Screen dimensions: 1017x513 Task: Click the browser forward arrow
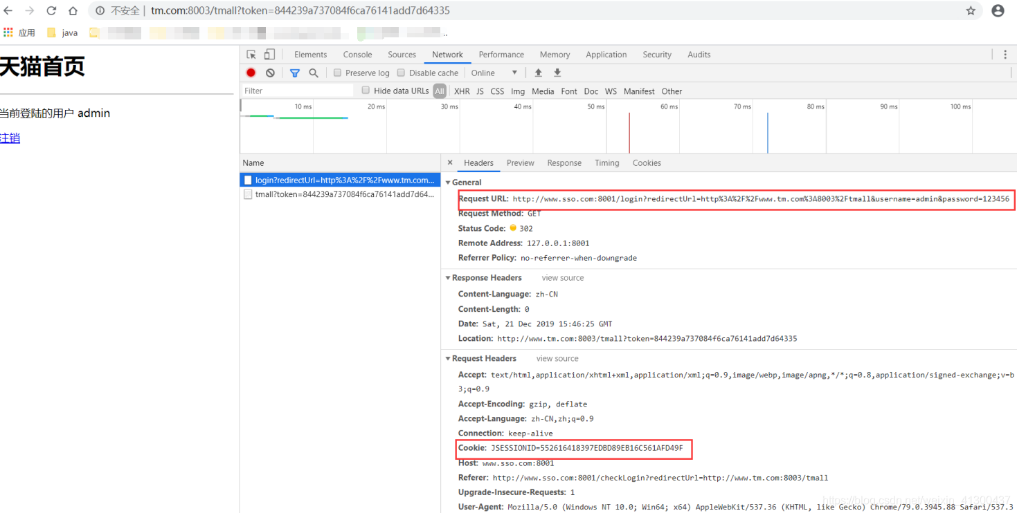click(x=30, y=10)
